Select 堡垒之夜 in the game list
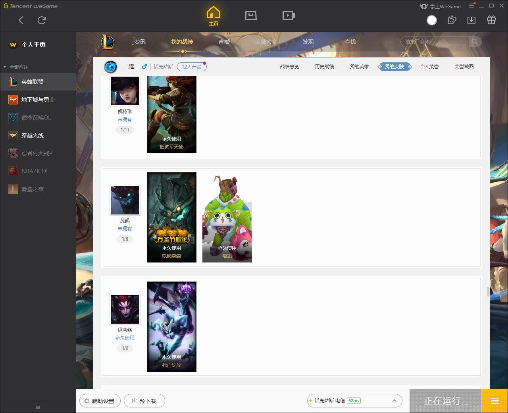The height and width of the screenshot is (413, 508). [x=38, y=189]
